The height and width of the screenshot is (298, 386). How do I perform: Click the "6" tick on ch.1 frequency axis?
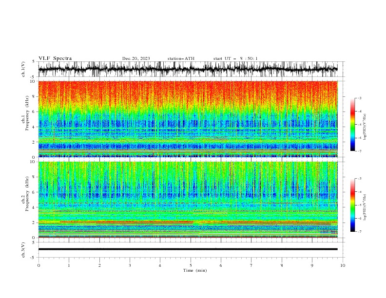pyautogui.click(x=34, y=112)
